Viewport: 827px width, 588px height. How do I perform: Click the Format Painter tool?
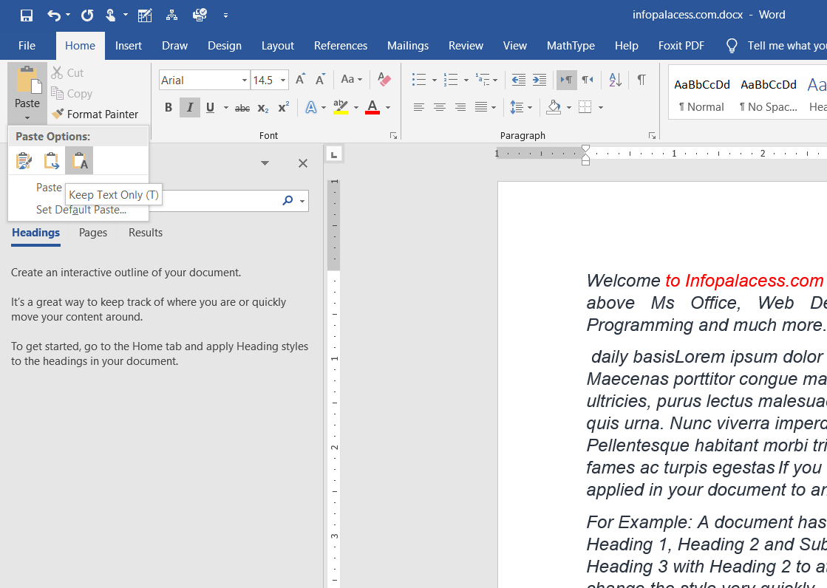pyautogui.click(x=95, y=114)
